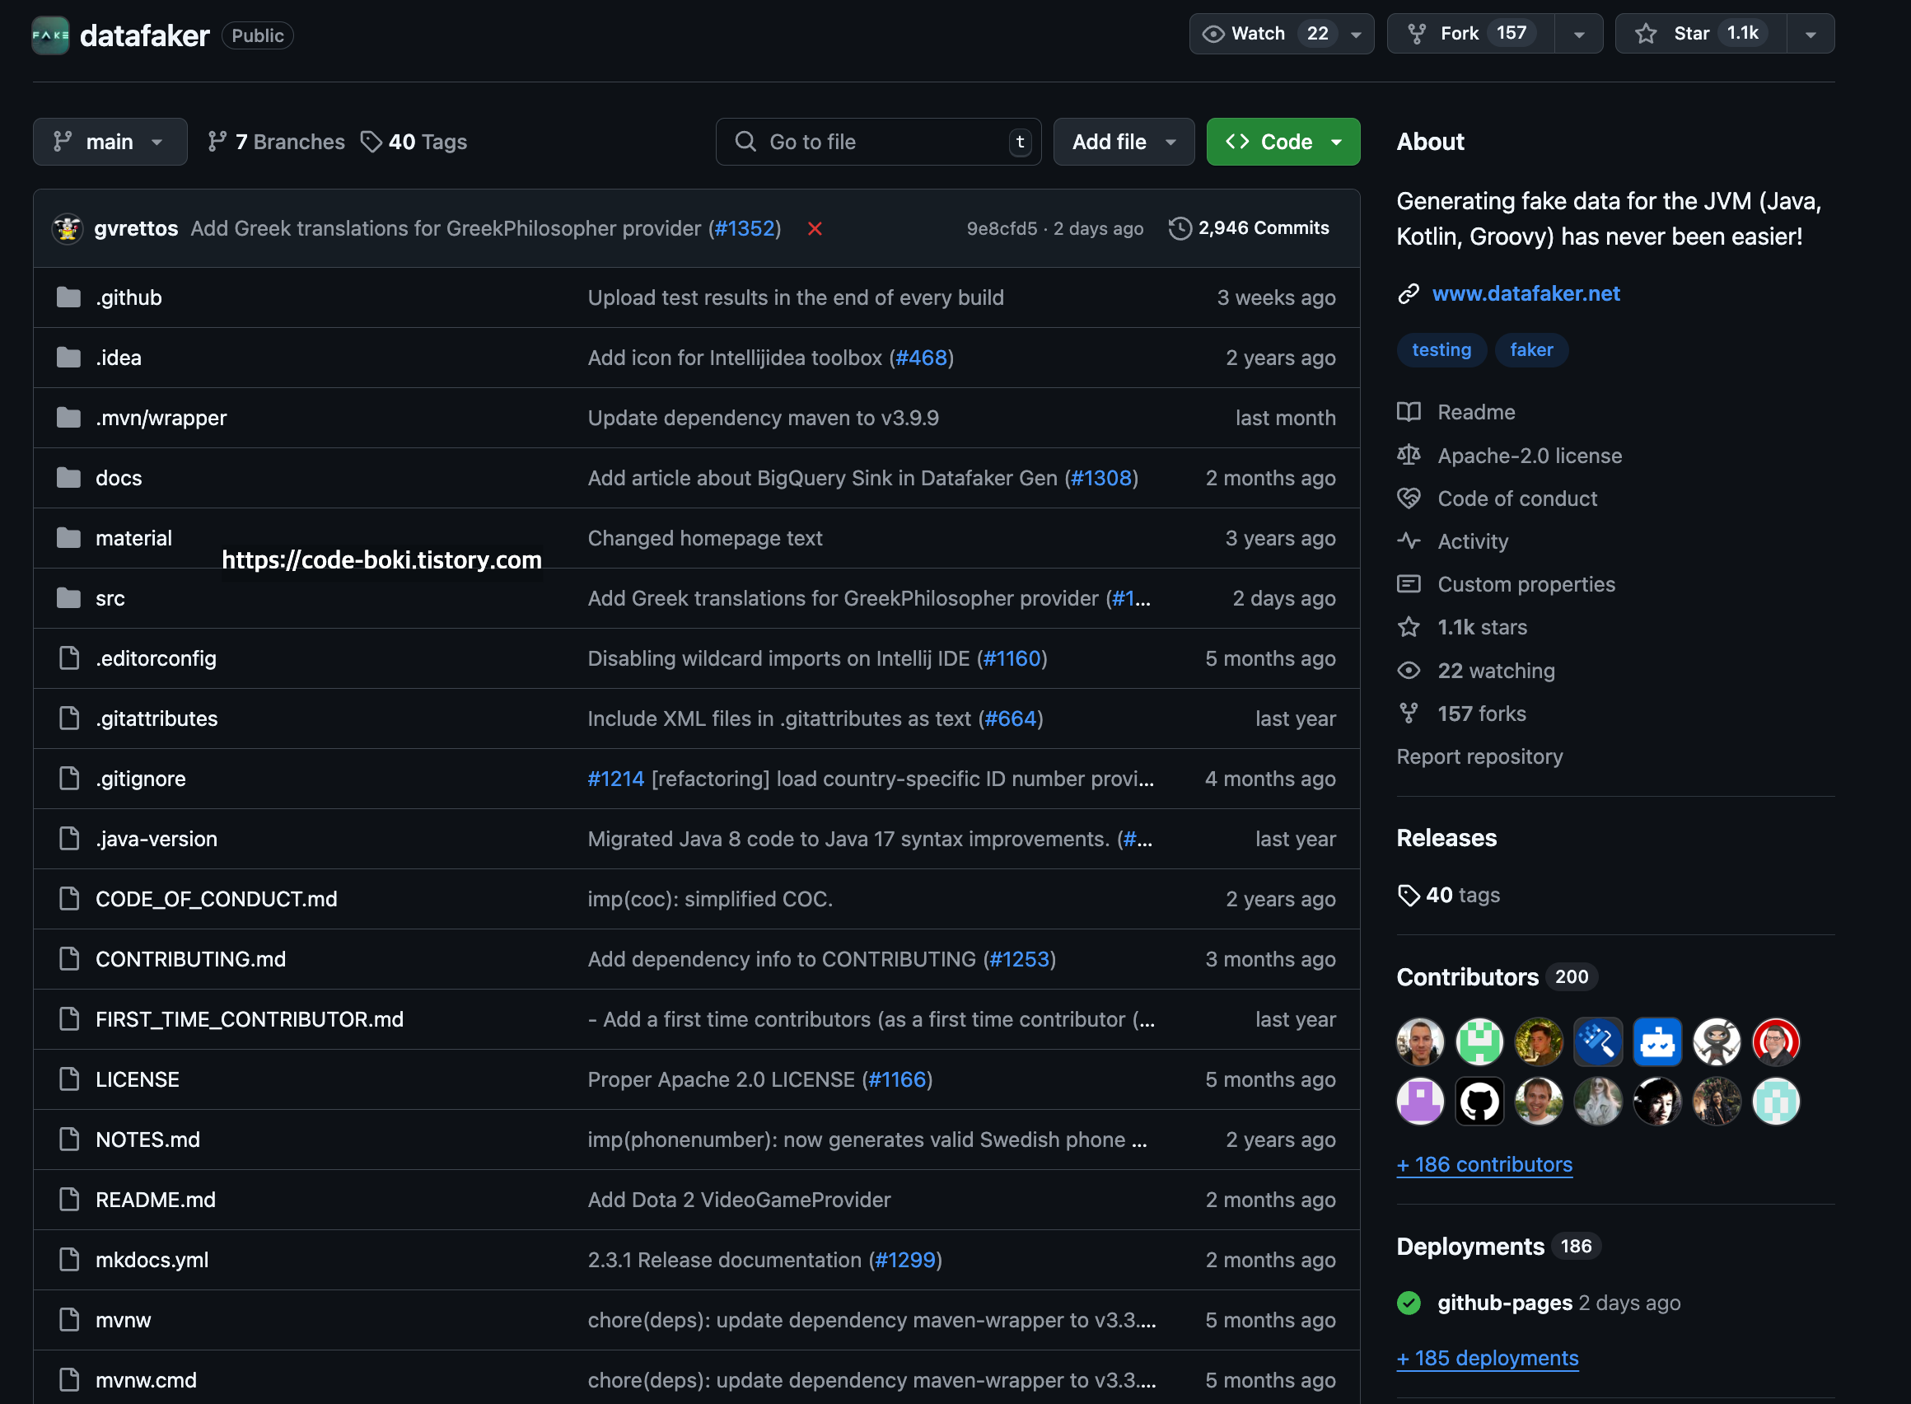This screenshot has width=1911, height=1404.
Task: Click the GitHub octocat contributor avatar
Action: tap(1479, 1102)
